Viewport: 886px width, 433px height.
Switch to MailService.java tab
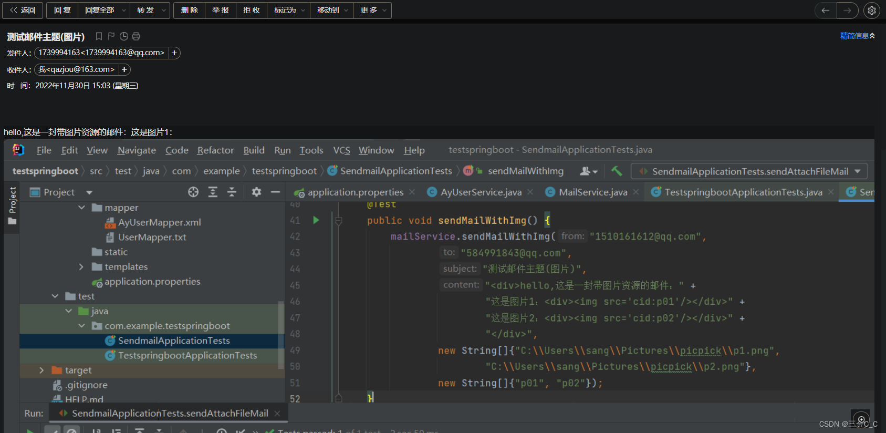point(593,192)
